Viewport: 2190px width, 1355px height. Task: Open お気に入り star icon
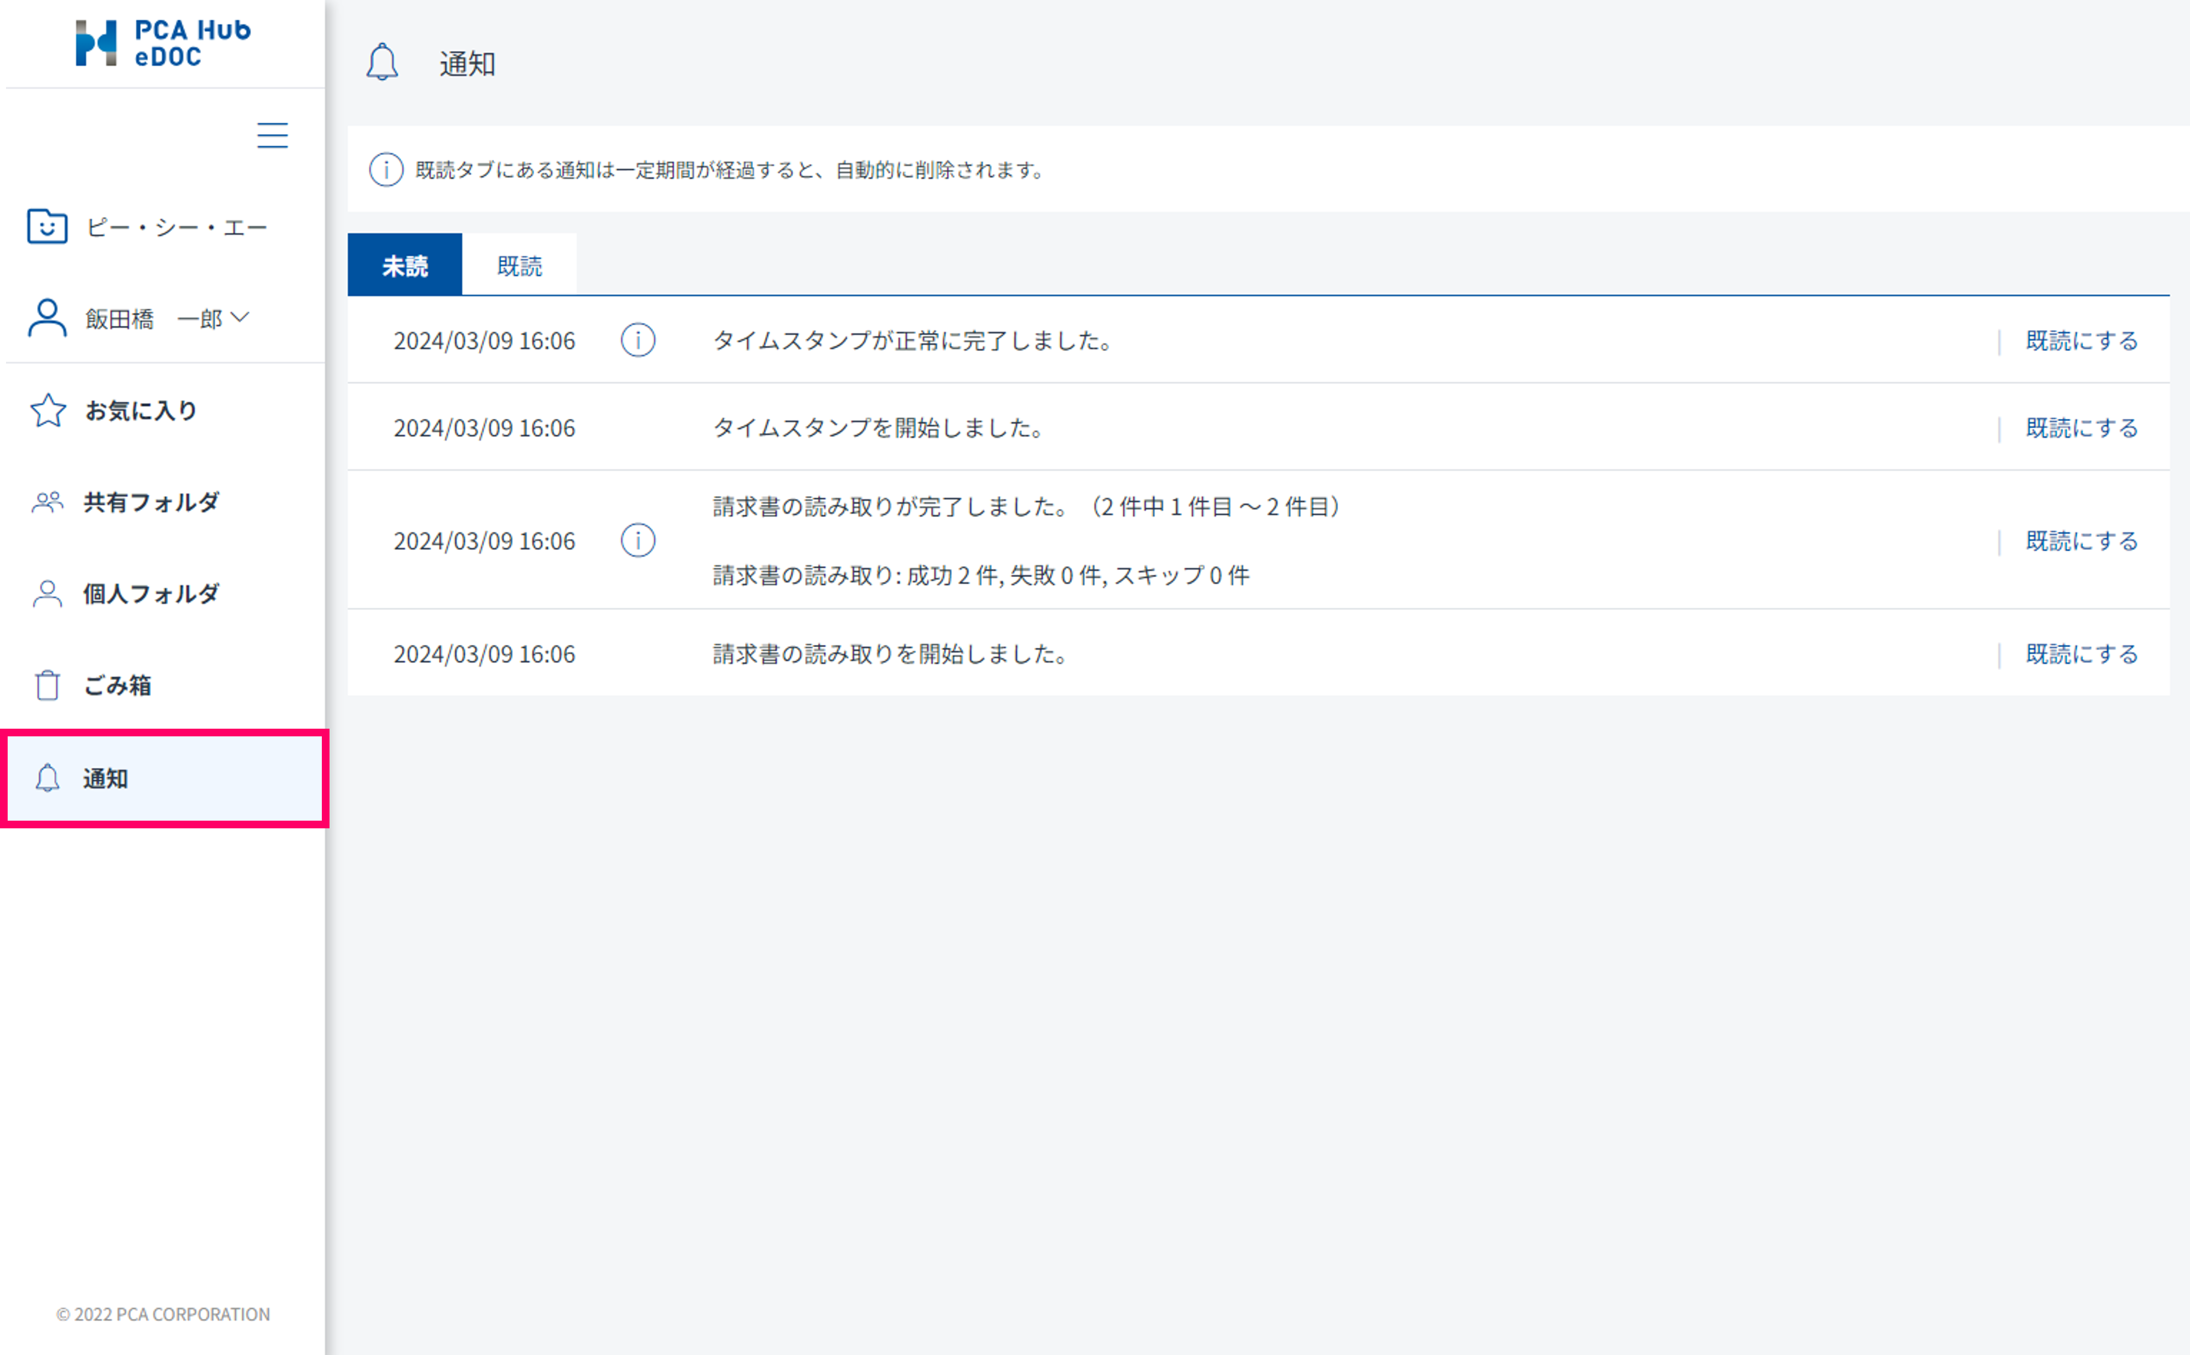48,411
